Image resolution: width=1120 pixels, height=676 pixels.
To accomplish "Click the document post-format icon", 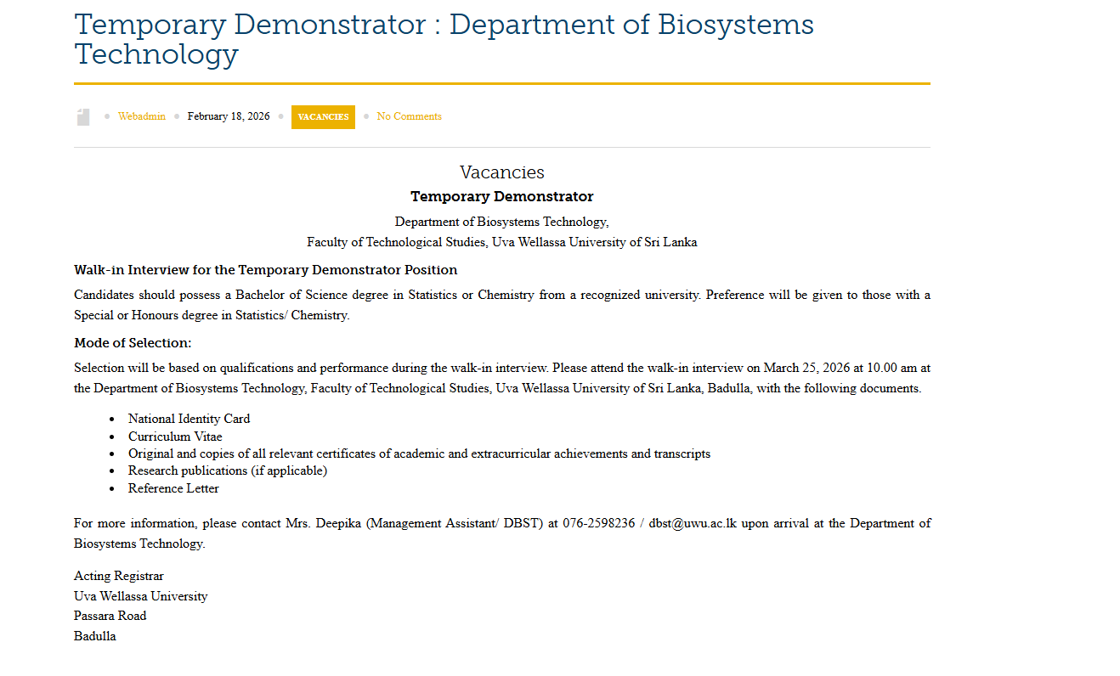I will click(82, 116).
